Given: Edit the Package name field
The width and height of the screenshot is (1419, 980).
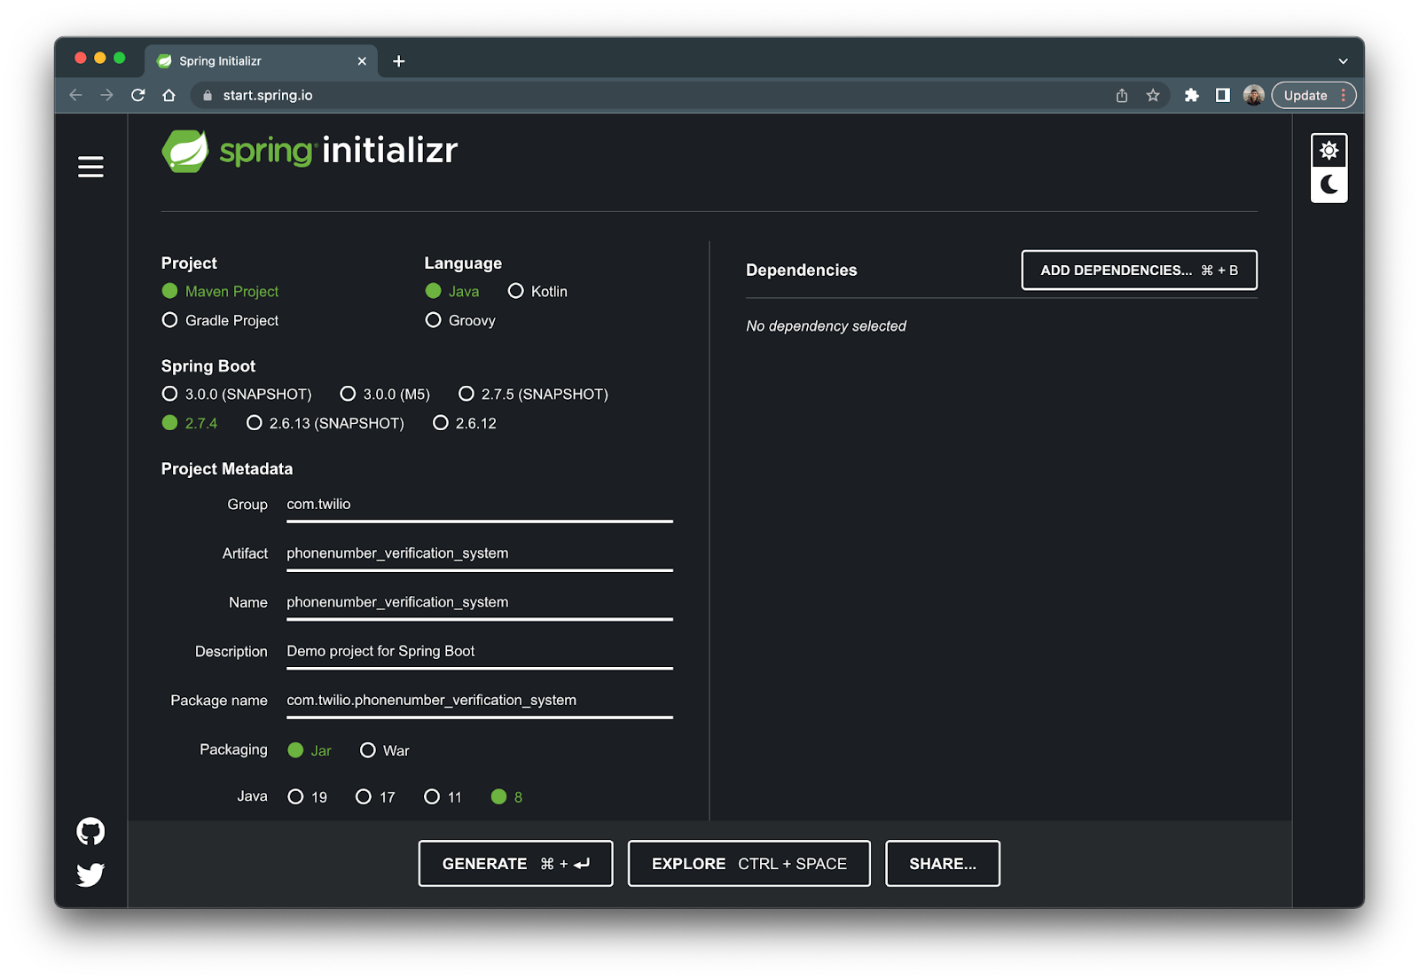Looking at the screenshot, I should point(480,701).
